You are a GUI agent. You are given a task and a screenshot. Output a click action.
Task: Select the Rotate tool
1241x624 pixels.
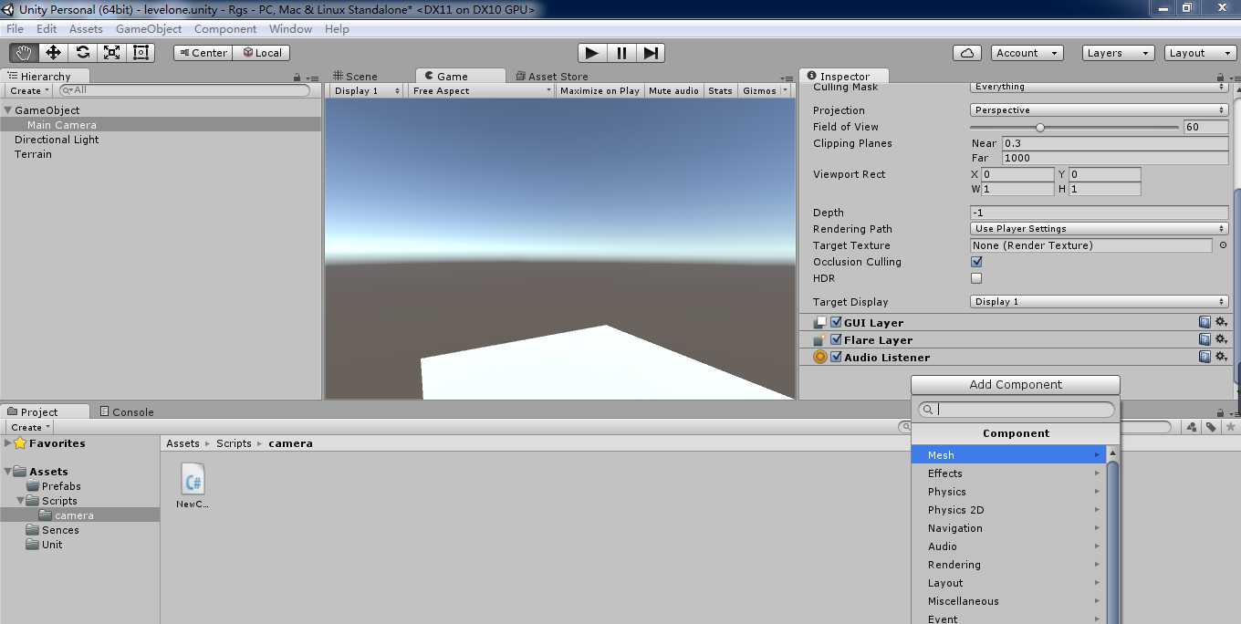[82, 53]
